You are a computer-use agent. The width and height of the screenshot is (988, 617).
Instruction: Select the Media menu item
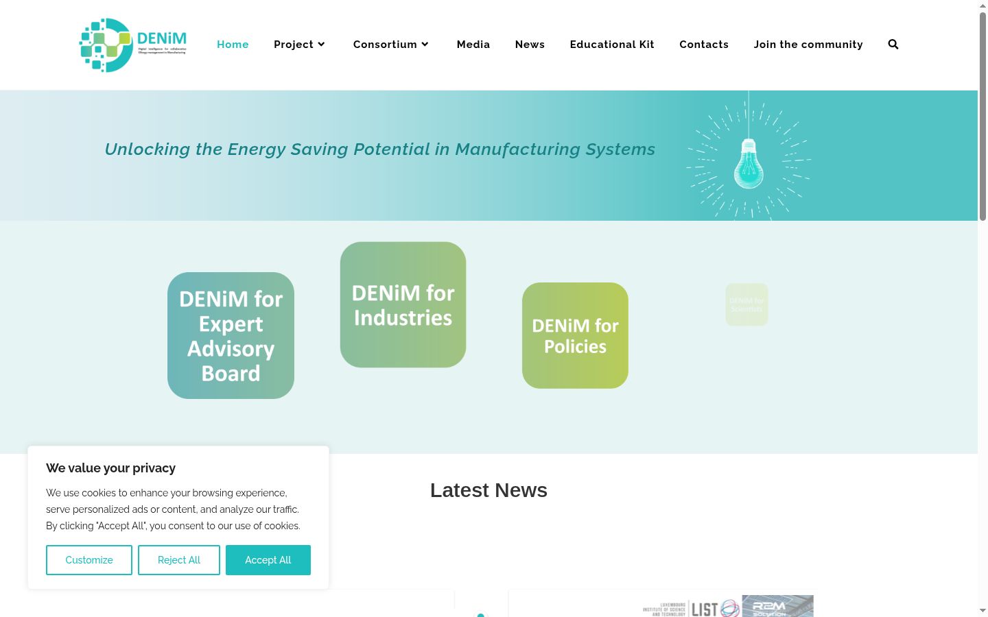pos(473,45)
